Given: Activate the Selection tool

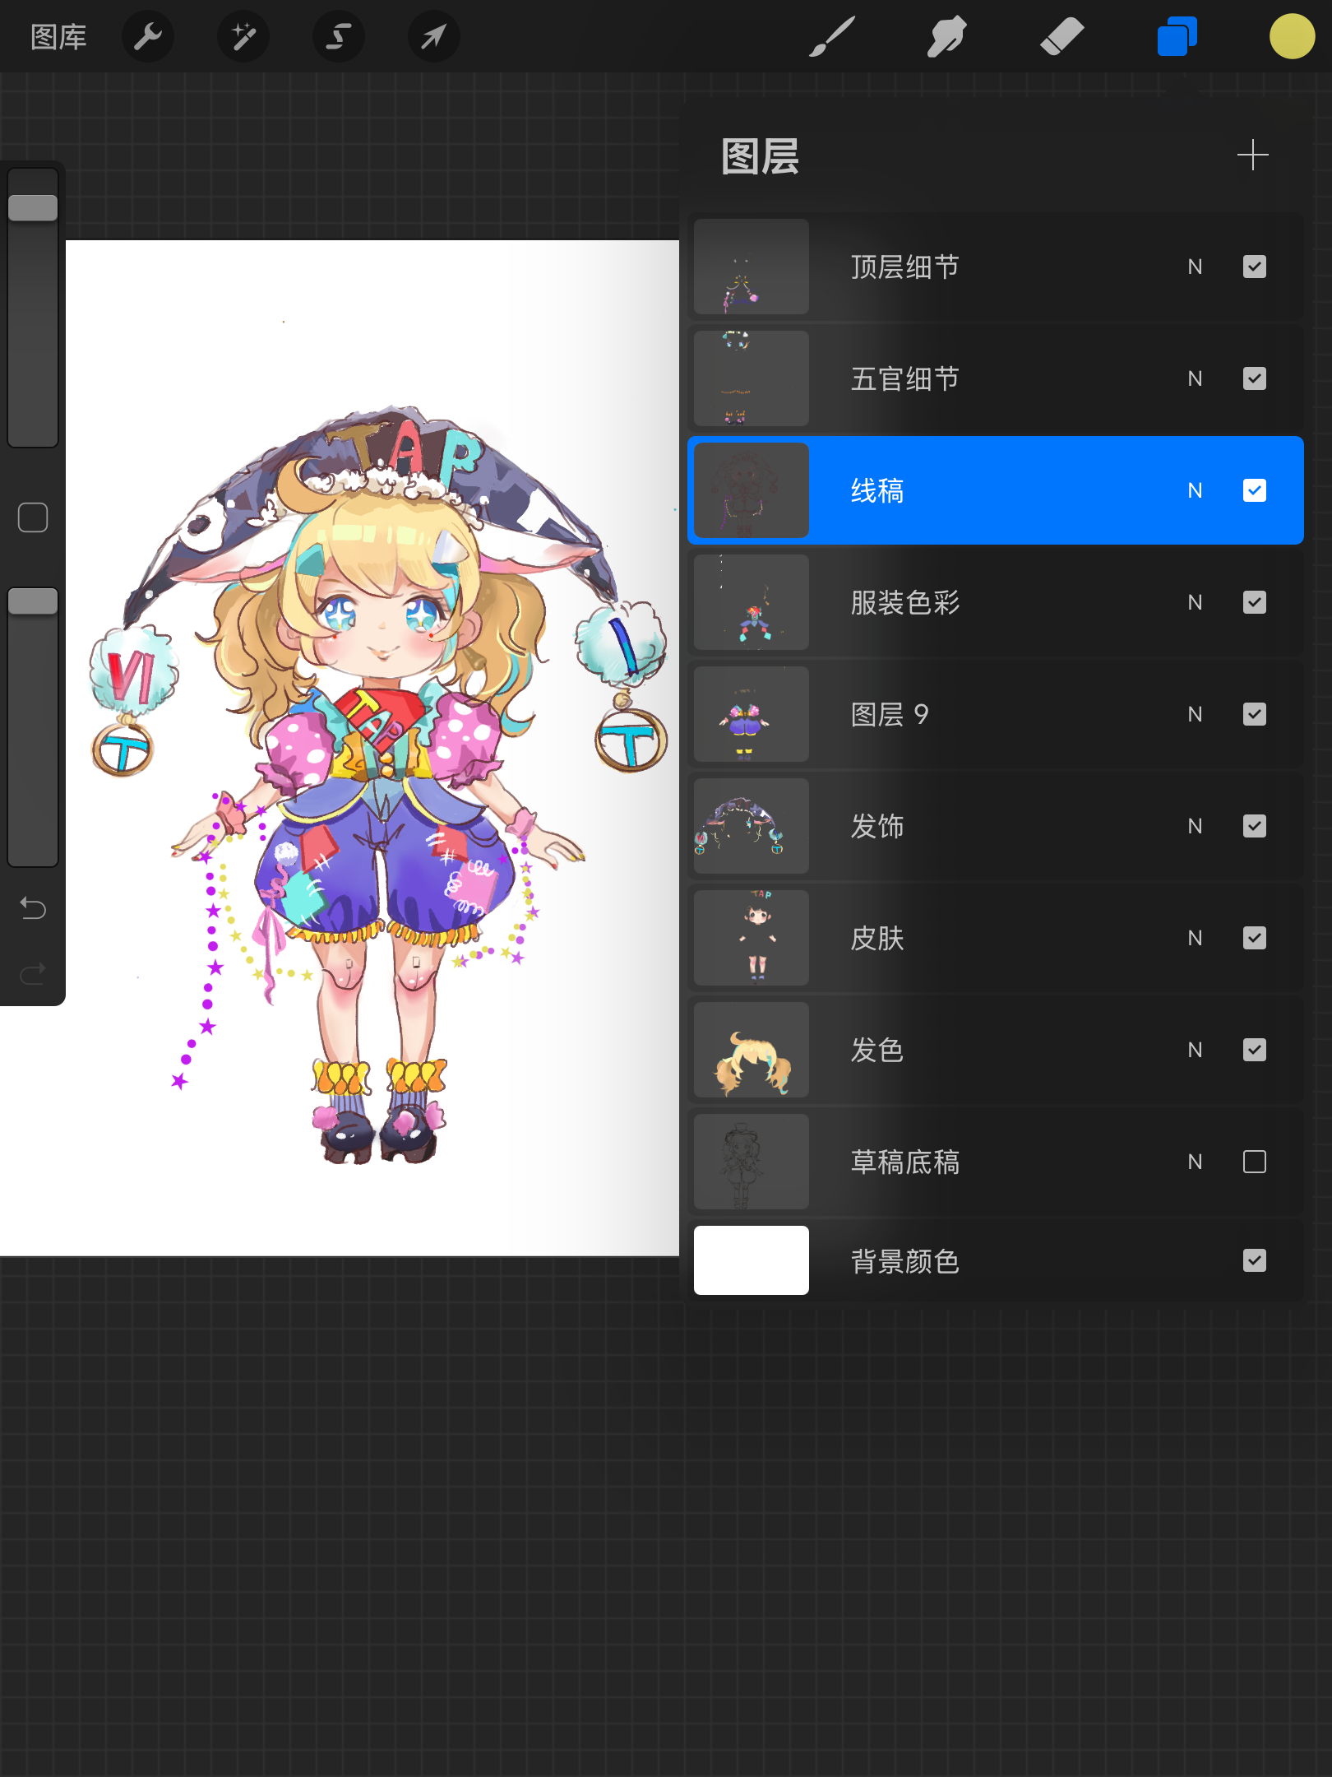Looking at the screenshot, I should (x=339, y=36).
